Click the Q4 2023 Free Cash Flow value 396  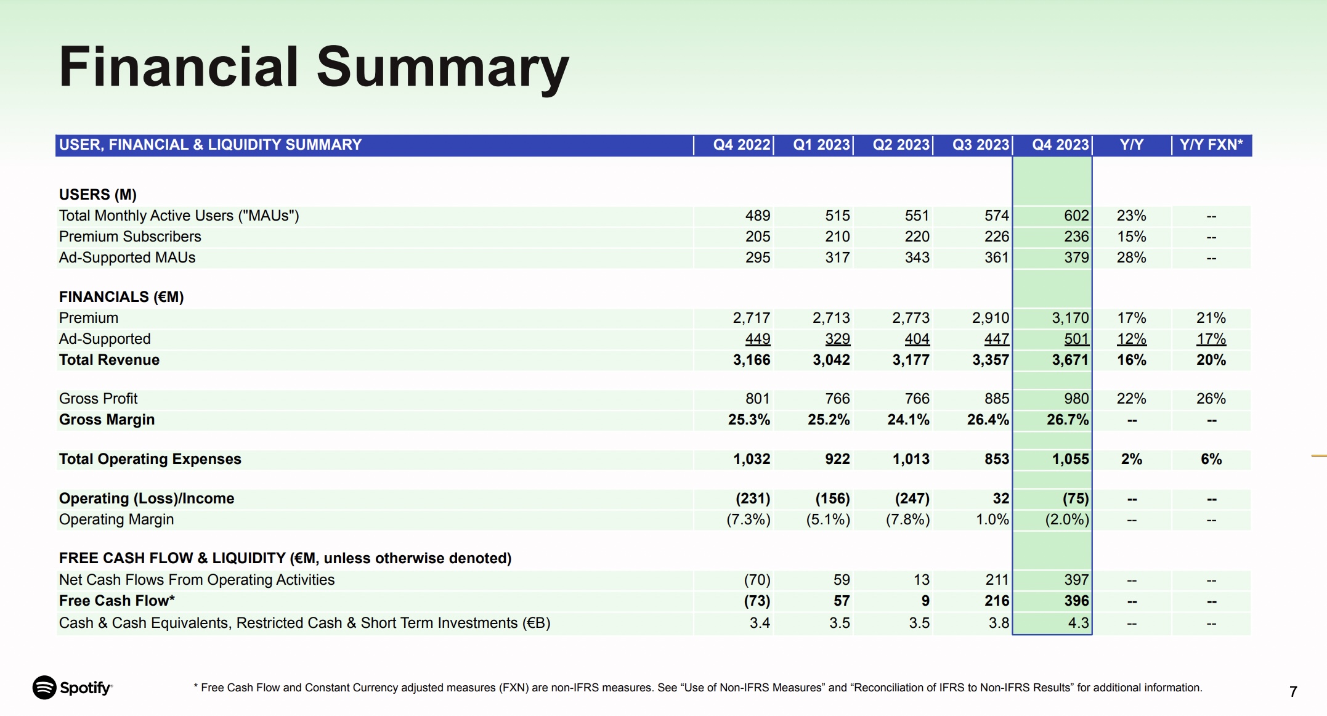click(x=1076, y=601)
